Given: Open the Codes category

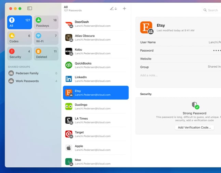Looking at the screenshot, I should point(19,38).
